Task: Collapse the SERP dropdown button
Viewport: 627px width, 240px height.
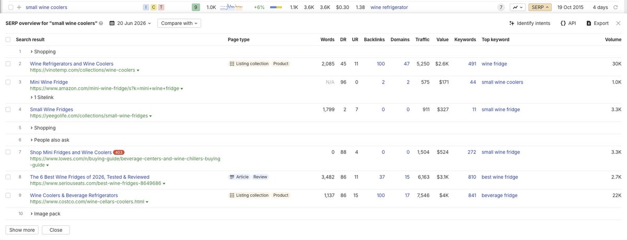Action: pos(539,7)
